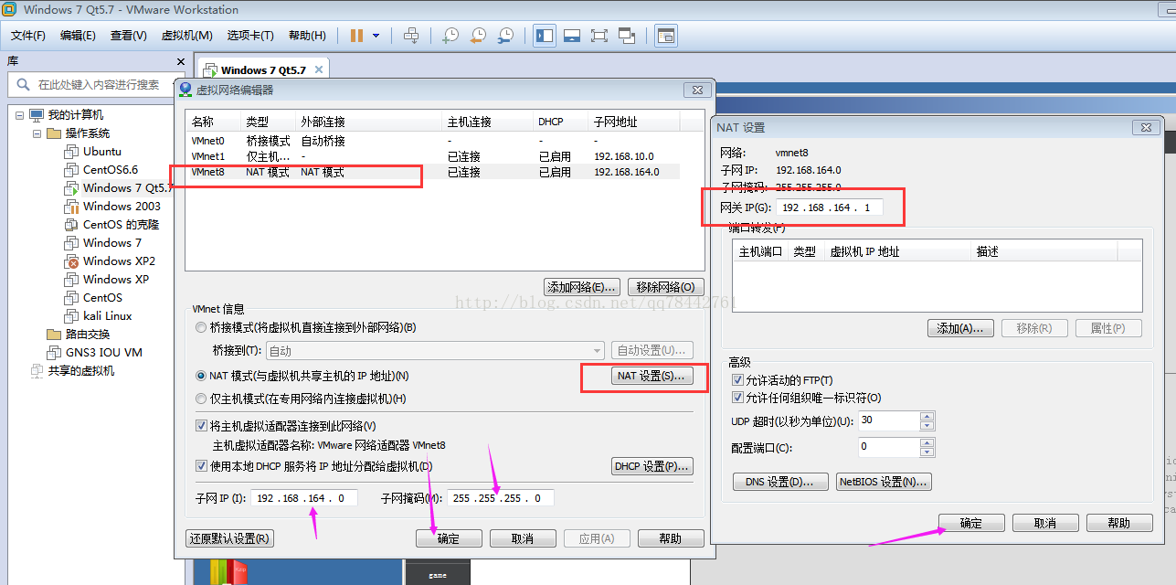Click the paused Windows 2003 VM icon
1176x585 pixels.
click(71, 207)
